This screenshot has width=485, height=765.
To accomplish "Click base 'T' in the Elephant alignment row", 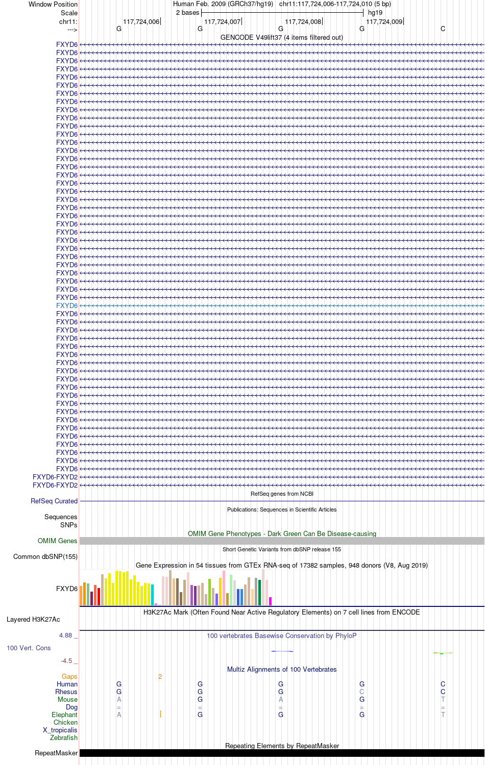I will point(443,715).
